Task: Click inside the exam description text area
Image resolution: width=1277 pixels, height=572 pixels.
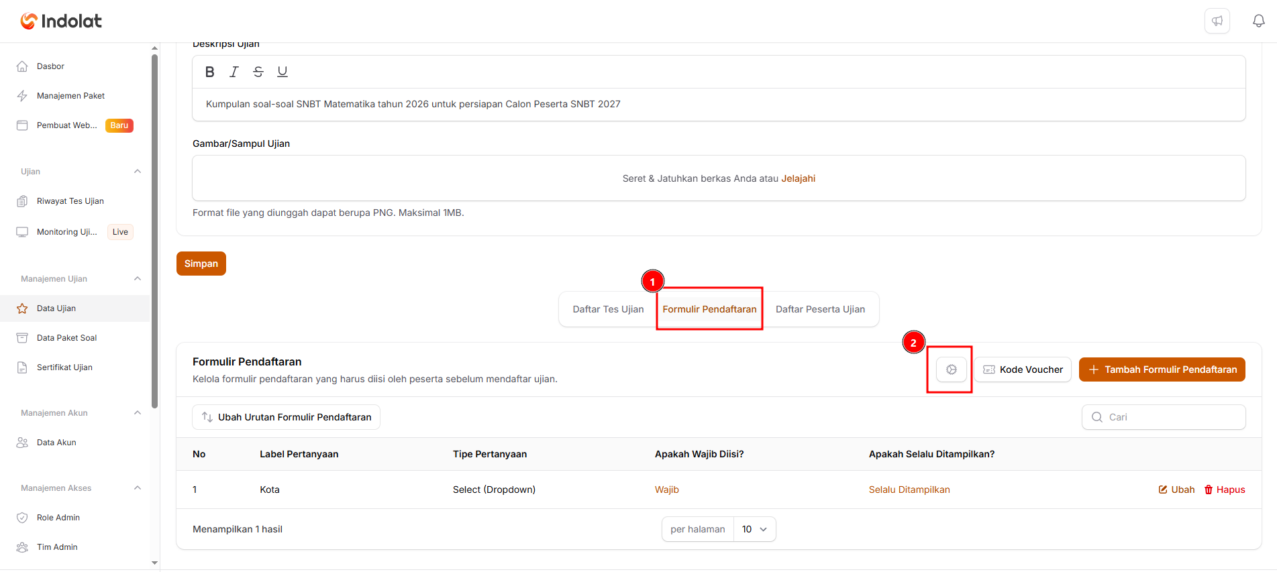Action: pos(719,104)
